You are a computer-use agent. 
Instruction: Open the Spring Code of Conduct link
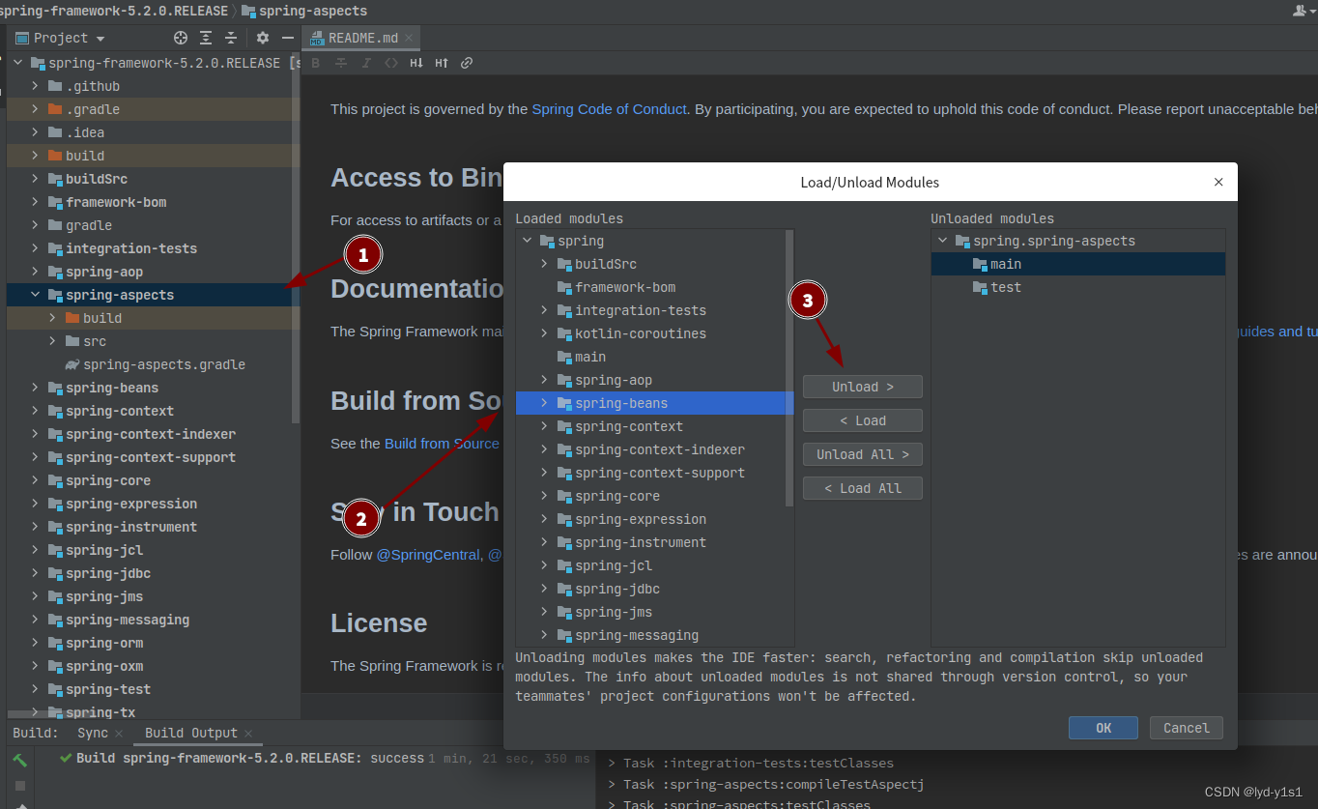click(609, 109)
